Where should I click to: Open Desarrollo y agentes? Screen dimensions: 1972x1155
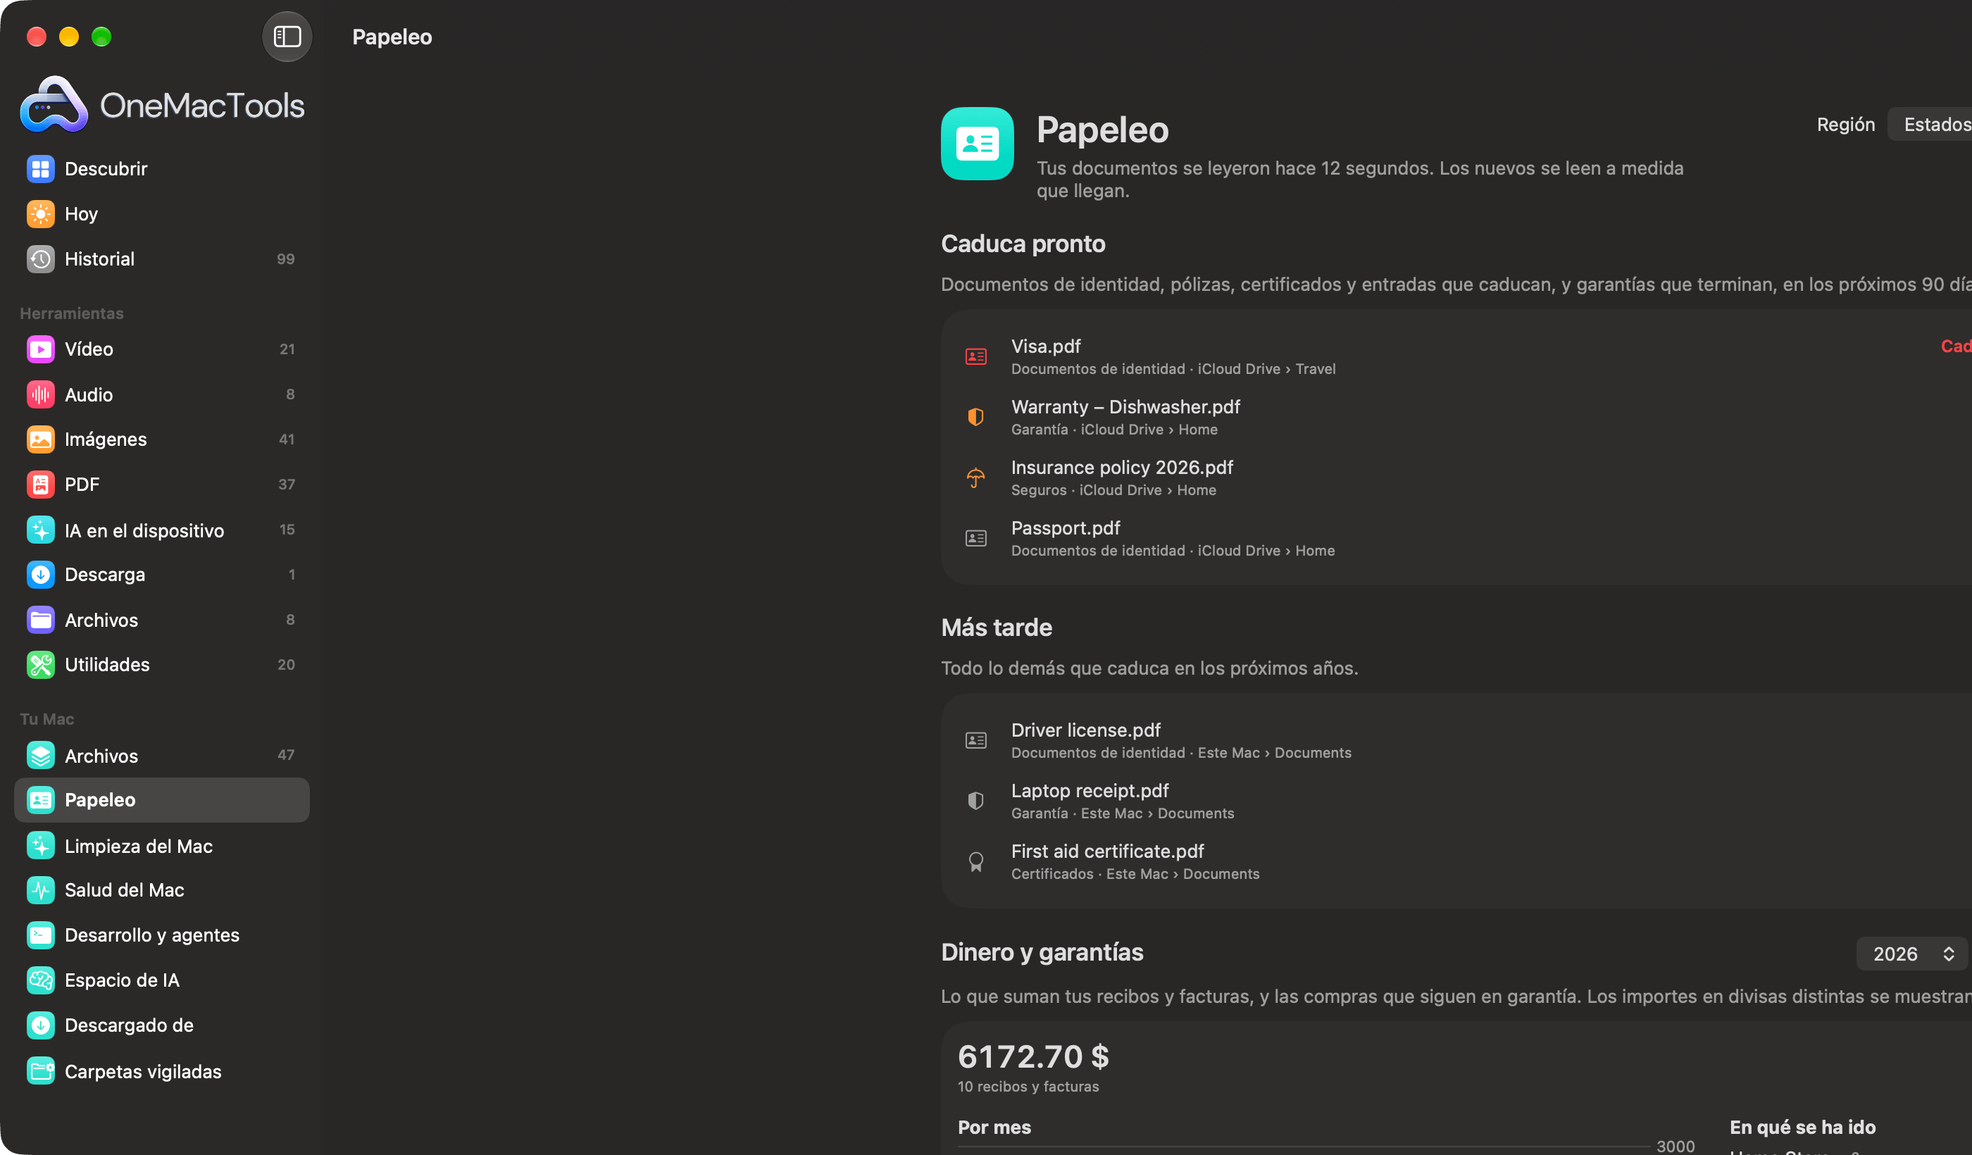click(x=161, y=935)
